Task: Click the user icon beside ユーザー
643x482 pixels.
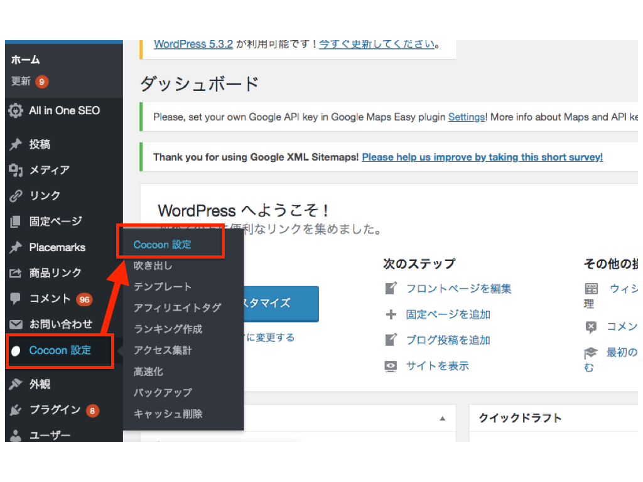Action: tap(16, 436)
